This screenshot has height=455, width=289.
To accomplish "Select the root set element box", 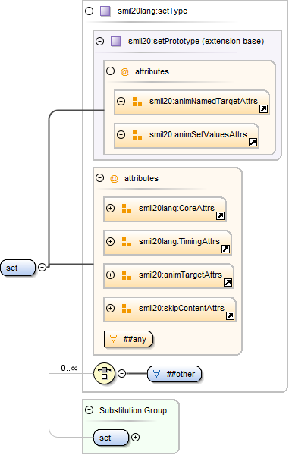I will pyautogui.click(x=17, y=268).
